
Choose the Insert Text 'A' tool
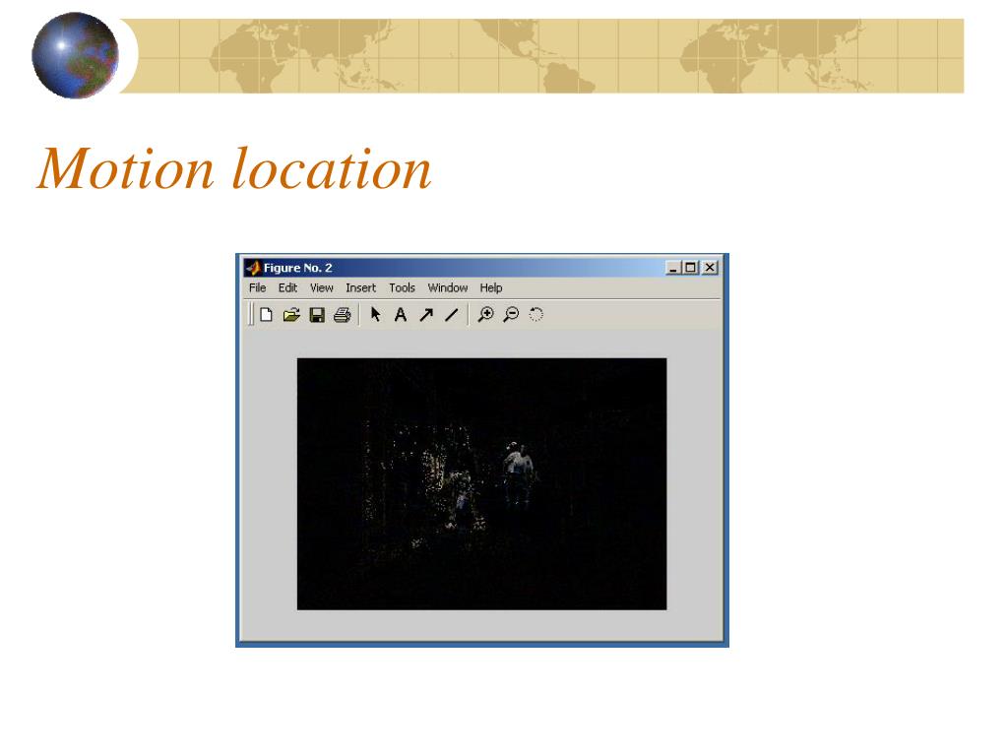click(x=401, y=314)
